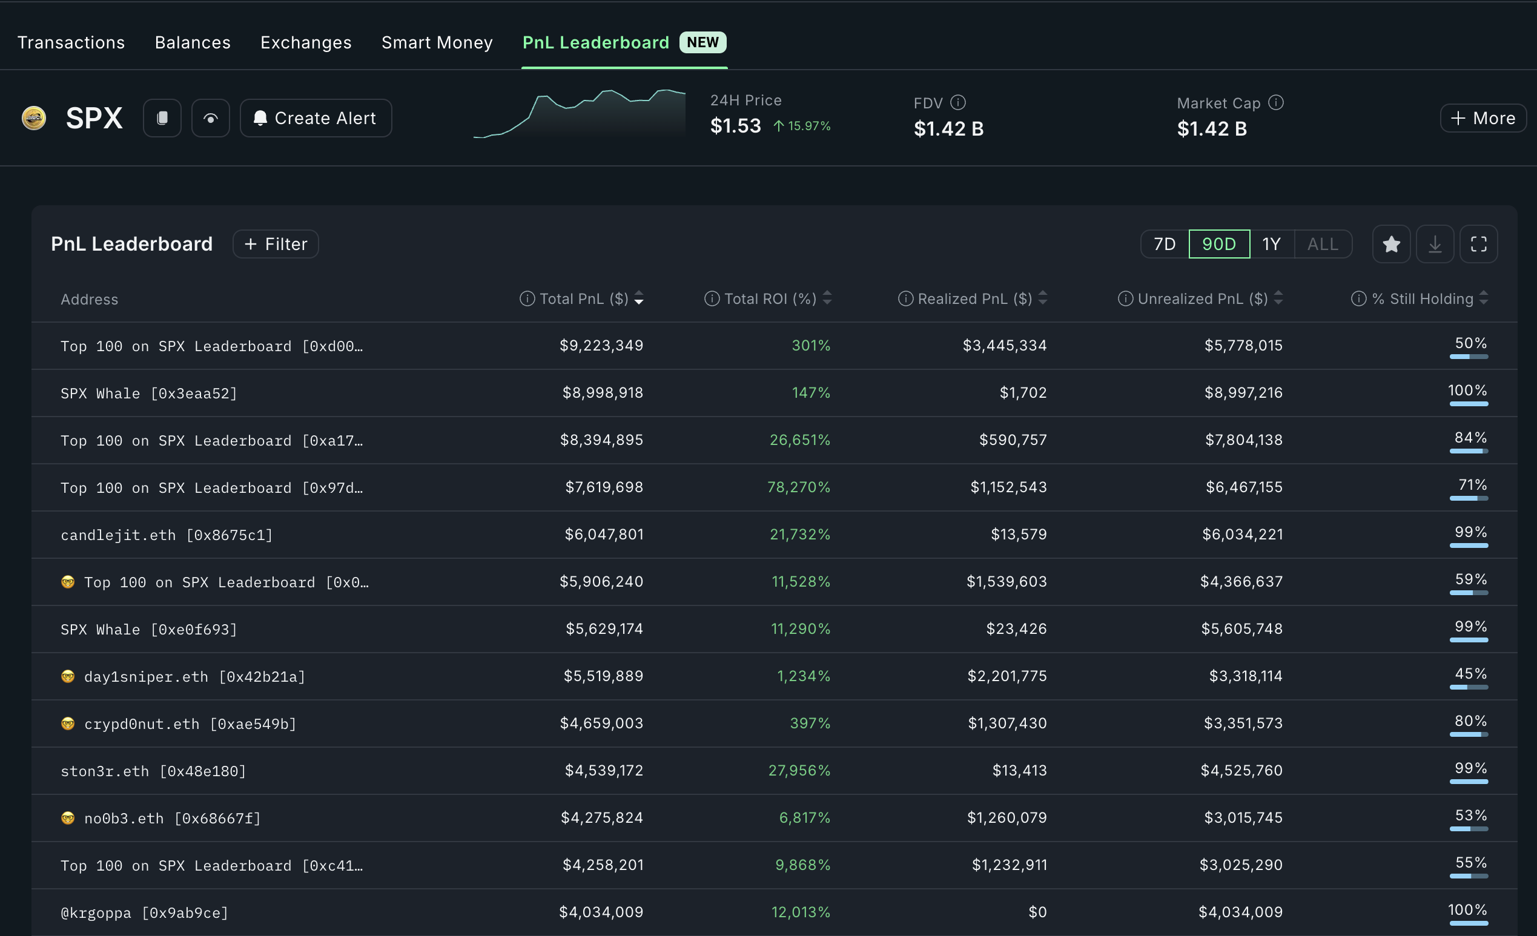Image resolution: width=1537 pixels, height=936 pixels.
Task: Click the $1,539,603 realized PnL value
Action: coord(1006,582)
